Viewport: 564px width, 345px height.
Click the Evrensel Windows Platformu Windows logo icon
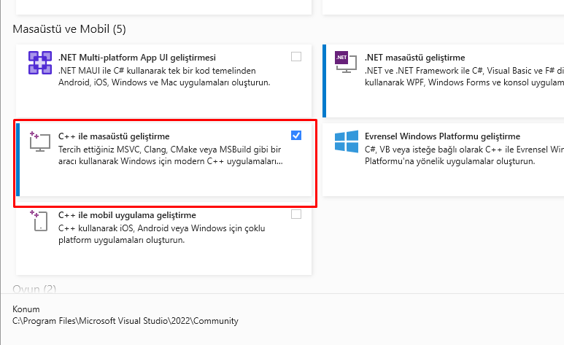(x=347, y=142)
